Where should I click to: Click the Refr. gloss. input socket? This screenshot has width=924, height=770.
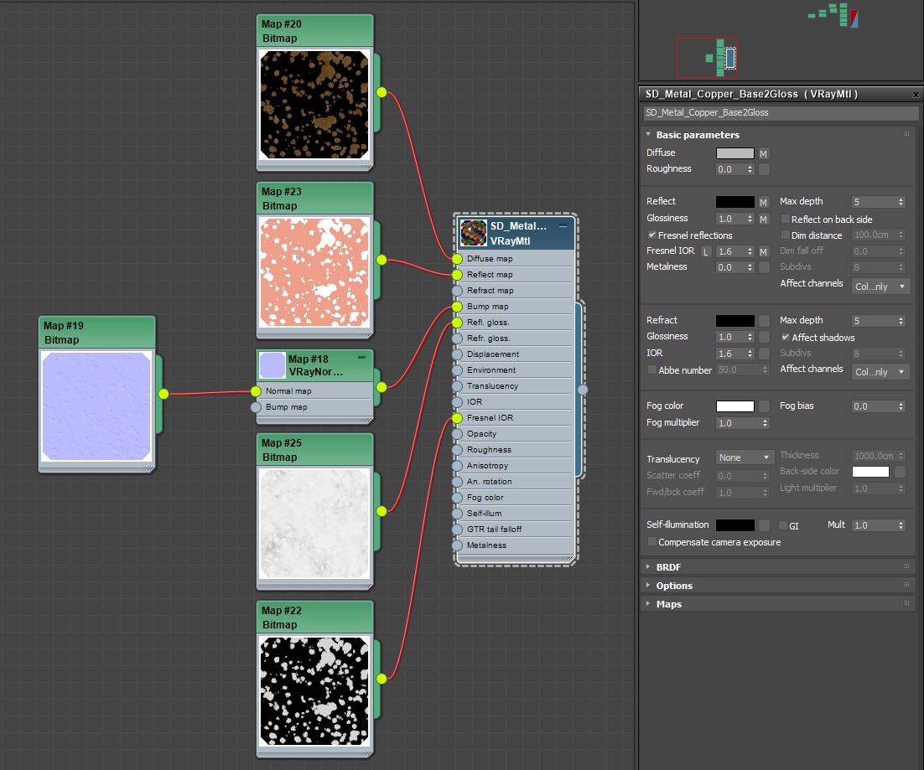coord(457,338)
